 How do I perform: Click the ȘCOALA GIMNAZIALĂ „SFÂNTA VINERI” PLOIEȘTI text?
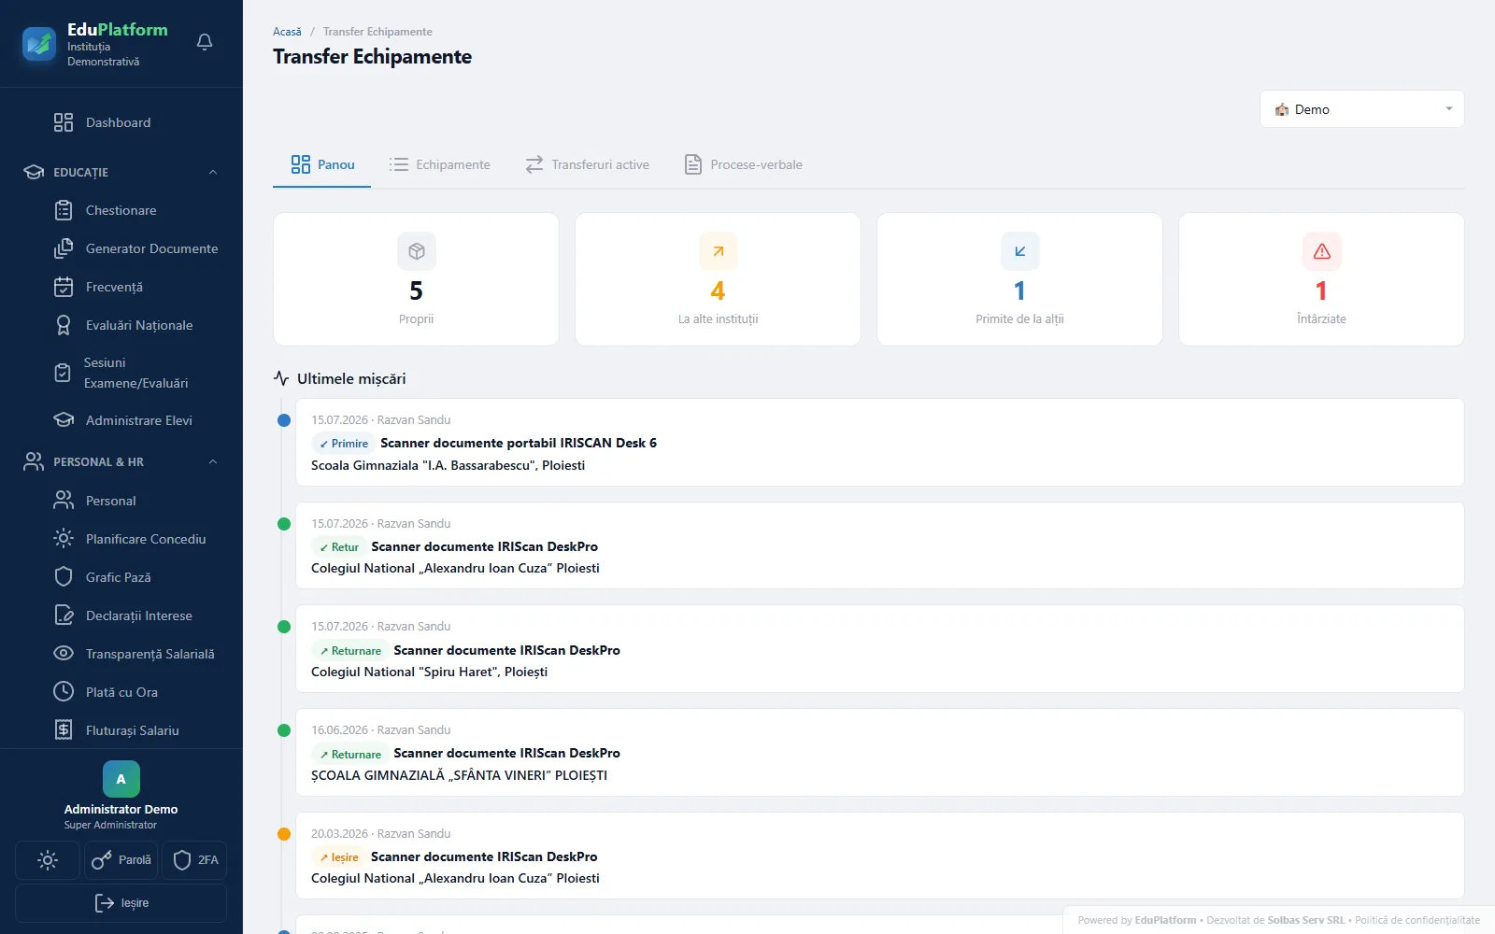pyautogui.click(x=460, y=775)
